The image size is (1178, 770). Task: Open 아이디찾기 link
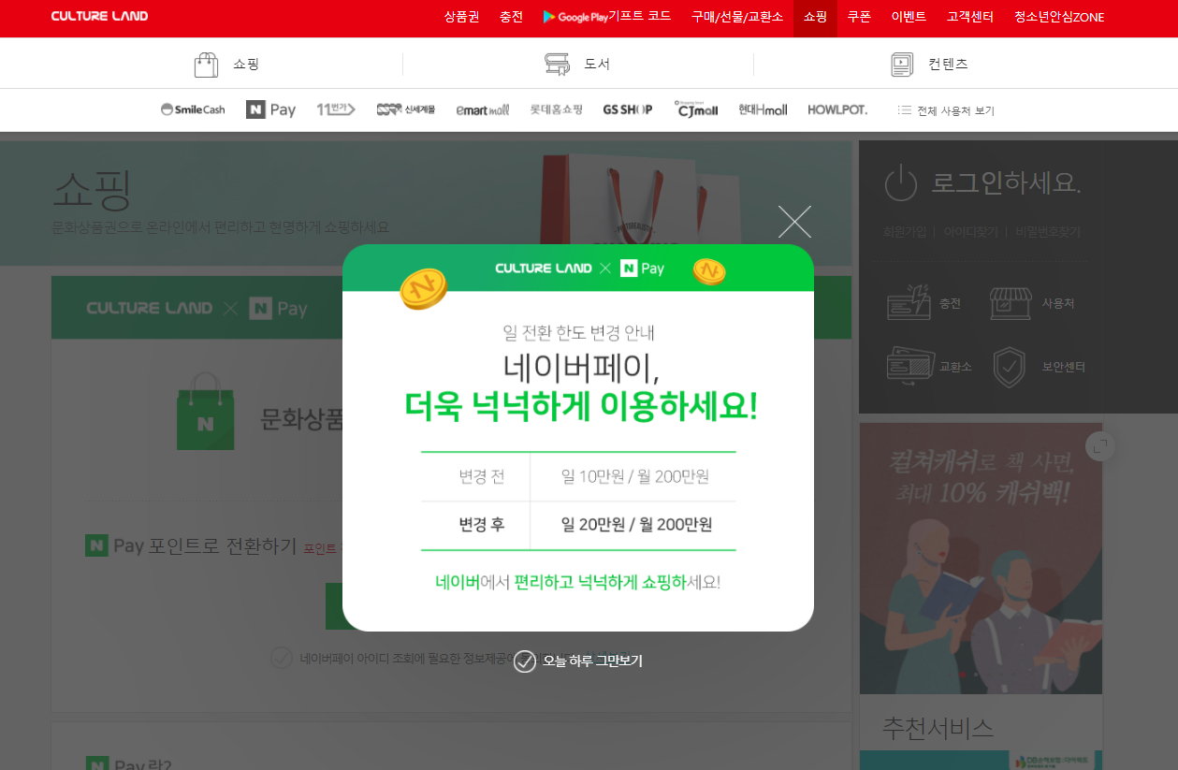(970, 231)
